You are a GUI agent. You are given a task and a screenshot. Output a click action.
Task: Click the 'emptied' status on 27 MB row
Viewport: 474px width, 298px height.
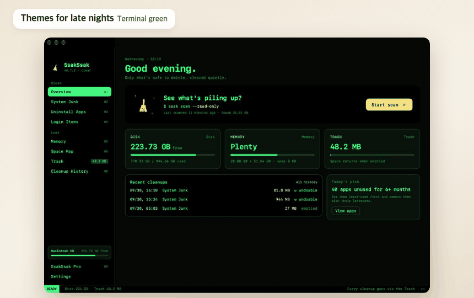[x=309, y=209]
